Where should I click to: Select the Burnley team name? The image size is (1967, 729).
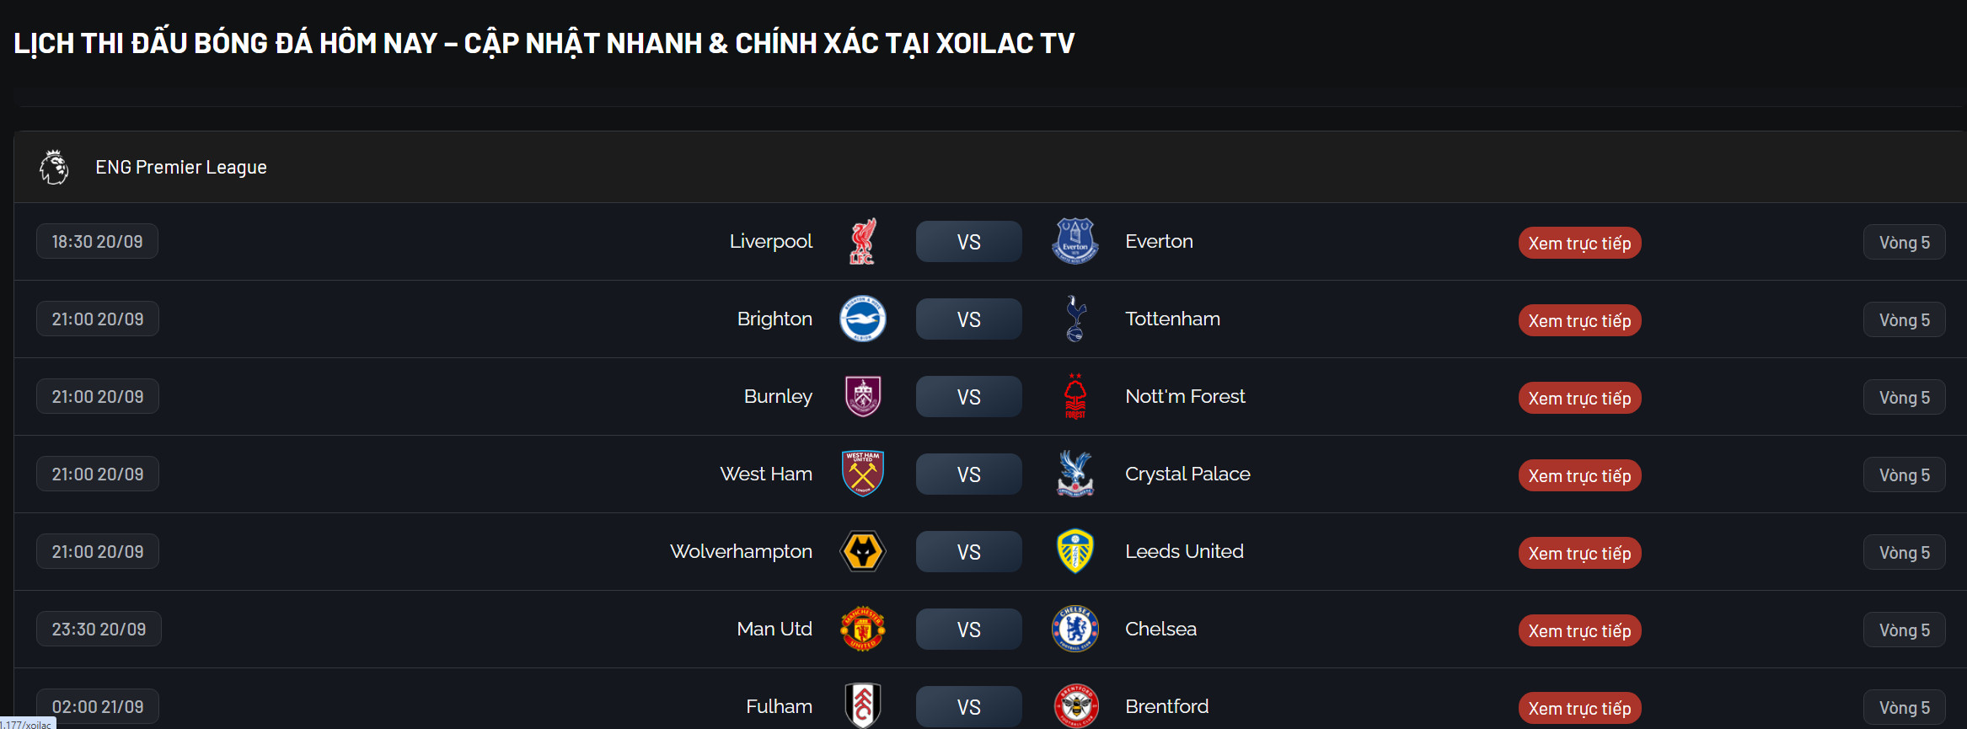[778, 397]
